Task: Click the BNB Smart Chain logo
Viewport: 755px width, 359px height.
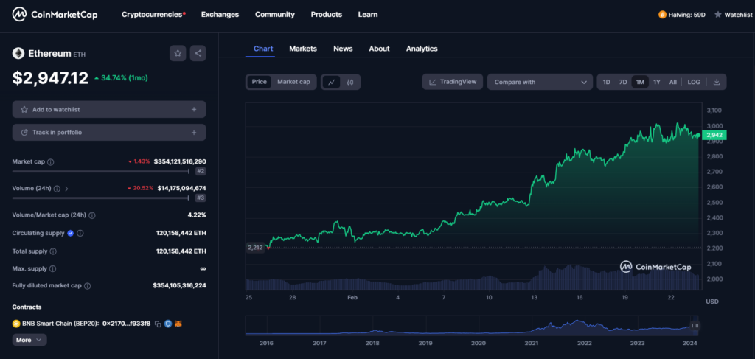Action: [x=16, y=324]
